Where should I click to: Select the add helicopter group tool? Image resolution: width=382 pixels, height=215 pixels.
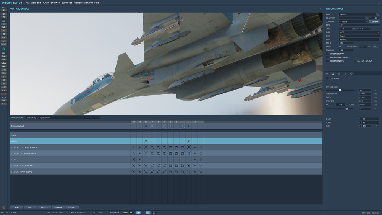[4, 60]
